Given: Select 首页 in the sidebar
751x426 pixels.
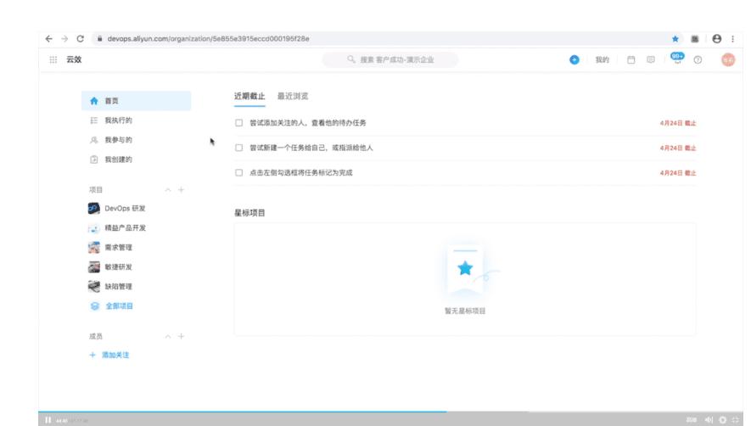Looking at the screenshot, I should coord(136,101).
